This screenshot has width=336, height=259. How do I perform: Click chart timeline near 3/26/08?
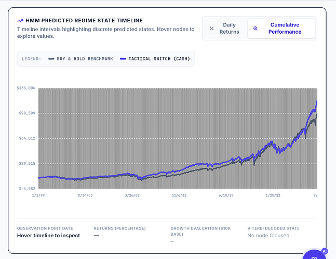coord(132,138)
